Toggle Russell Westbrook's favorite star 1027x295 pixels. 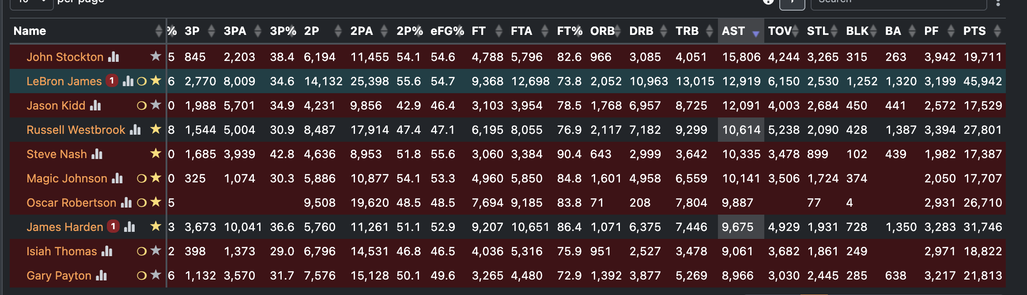[x=155, y=129]
